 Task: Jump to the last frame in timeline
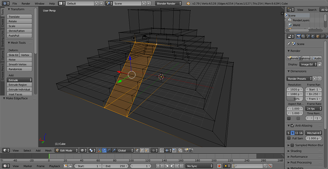tap(181, 166)
